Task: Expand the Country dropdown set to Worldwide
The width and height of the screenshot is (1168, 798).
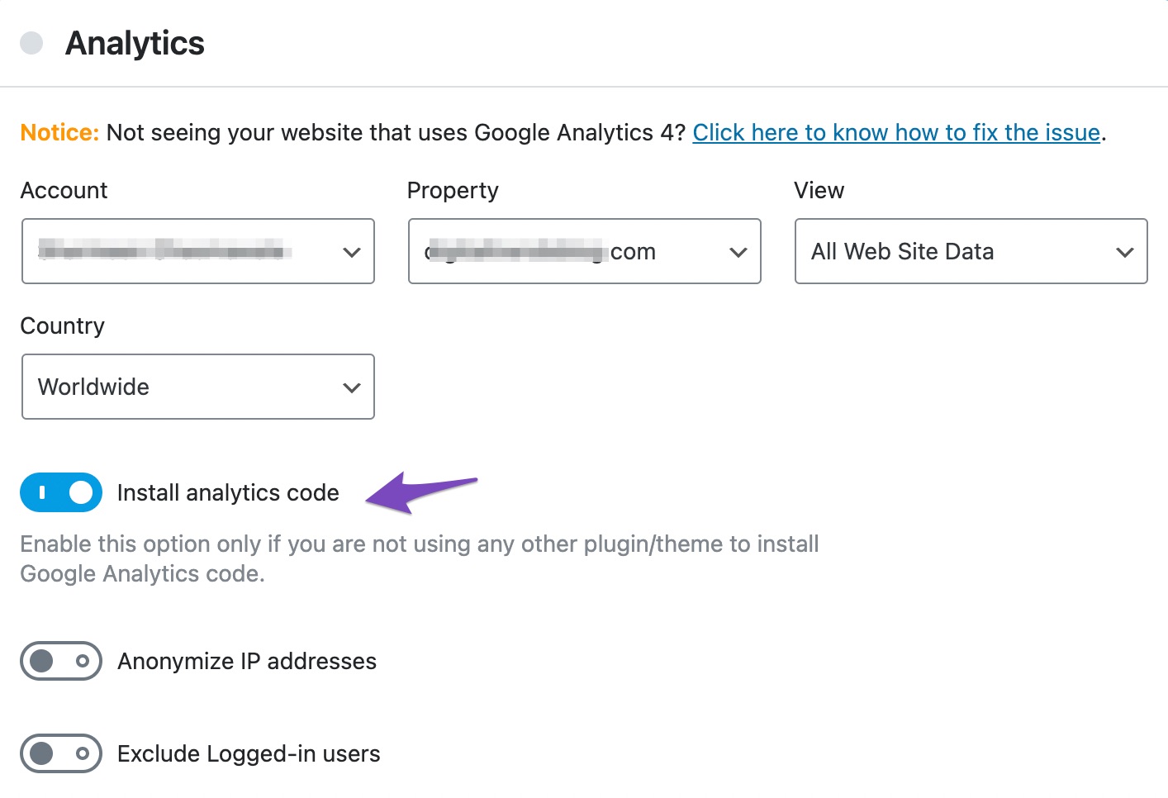Action: click(x=197, y=387)
